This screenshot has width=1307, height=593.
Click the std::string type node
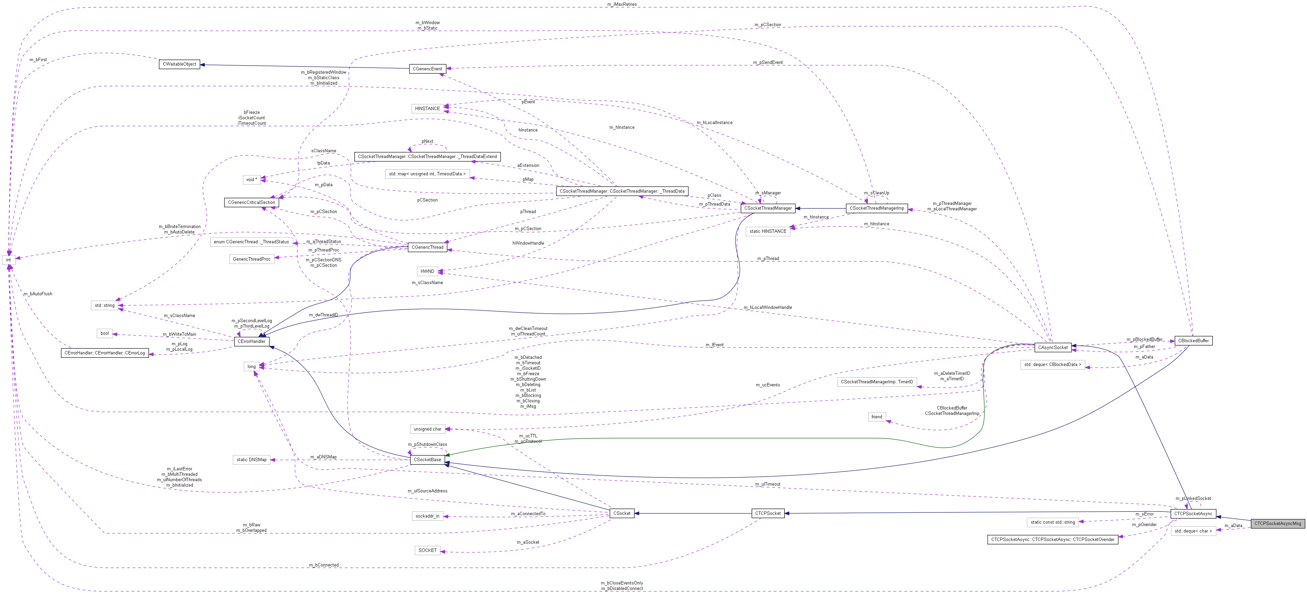coord(104,306)
